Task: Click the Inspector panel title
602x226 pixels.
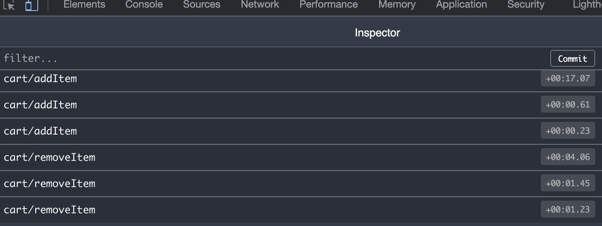Action: 377,33
